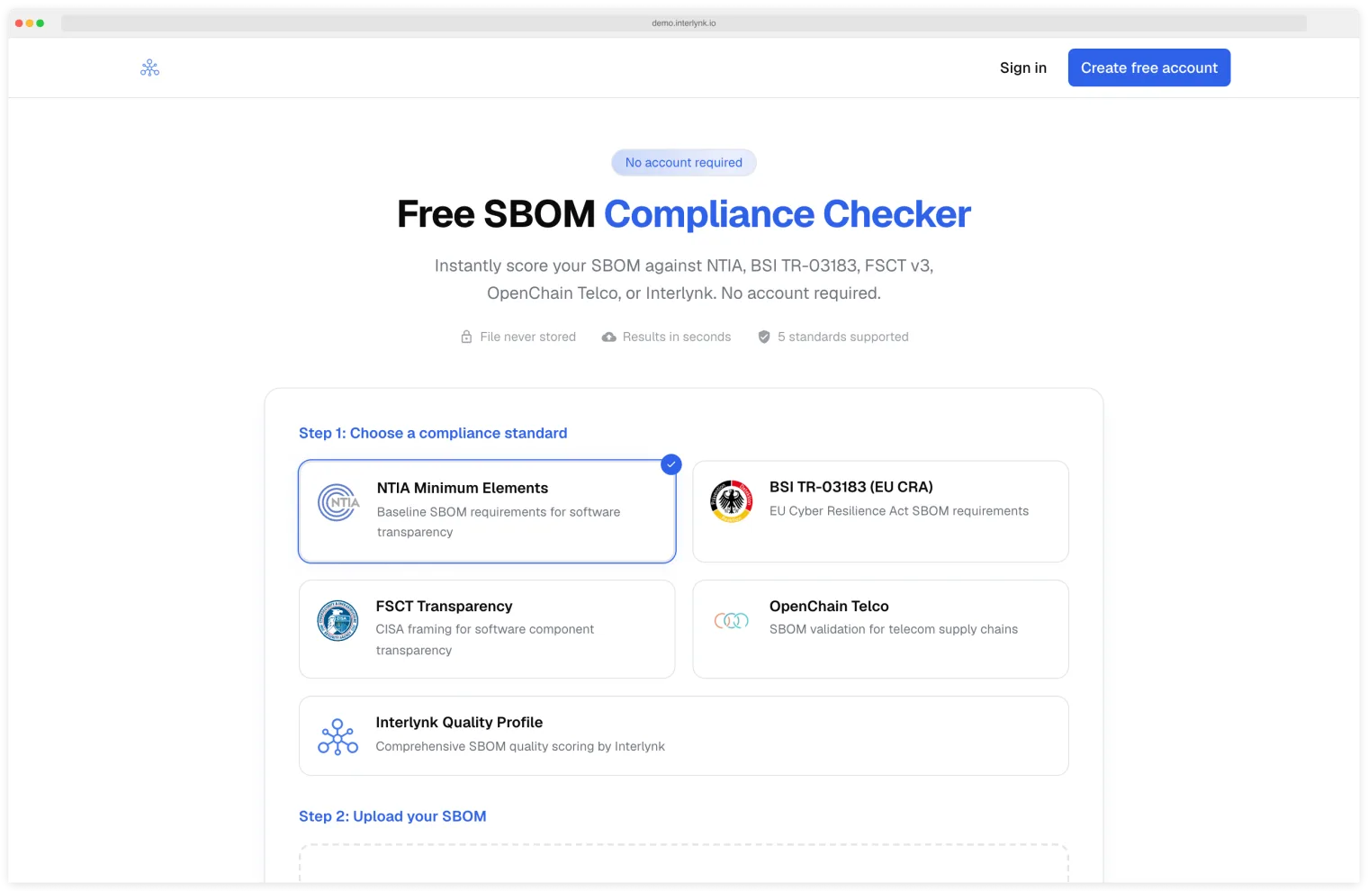Click the No account required badge

[684, 163]
